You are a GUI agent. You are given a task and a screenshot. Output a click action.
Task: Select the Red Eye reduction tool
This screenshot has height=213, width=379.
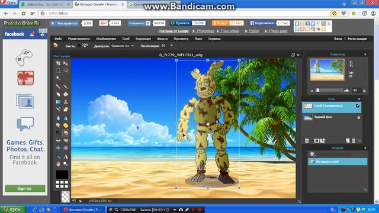(58, 140)
